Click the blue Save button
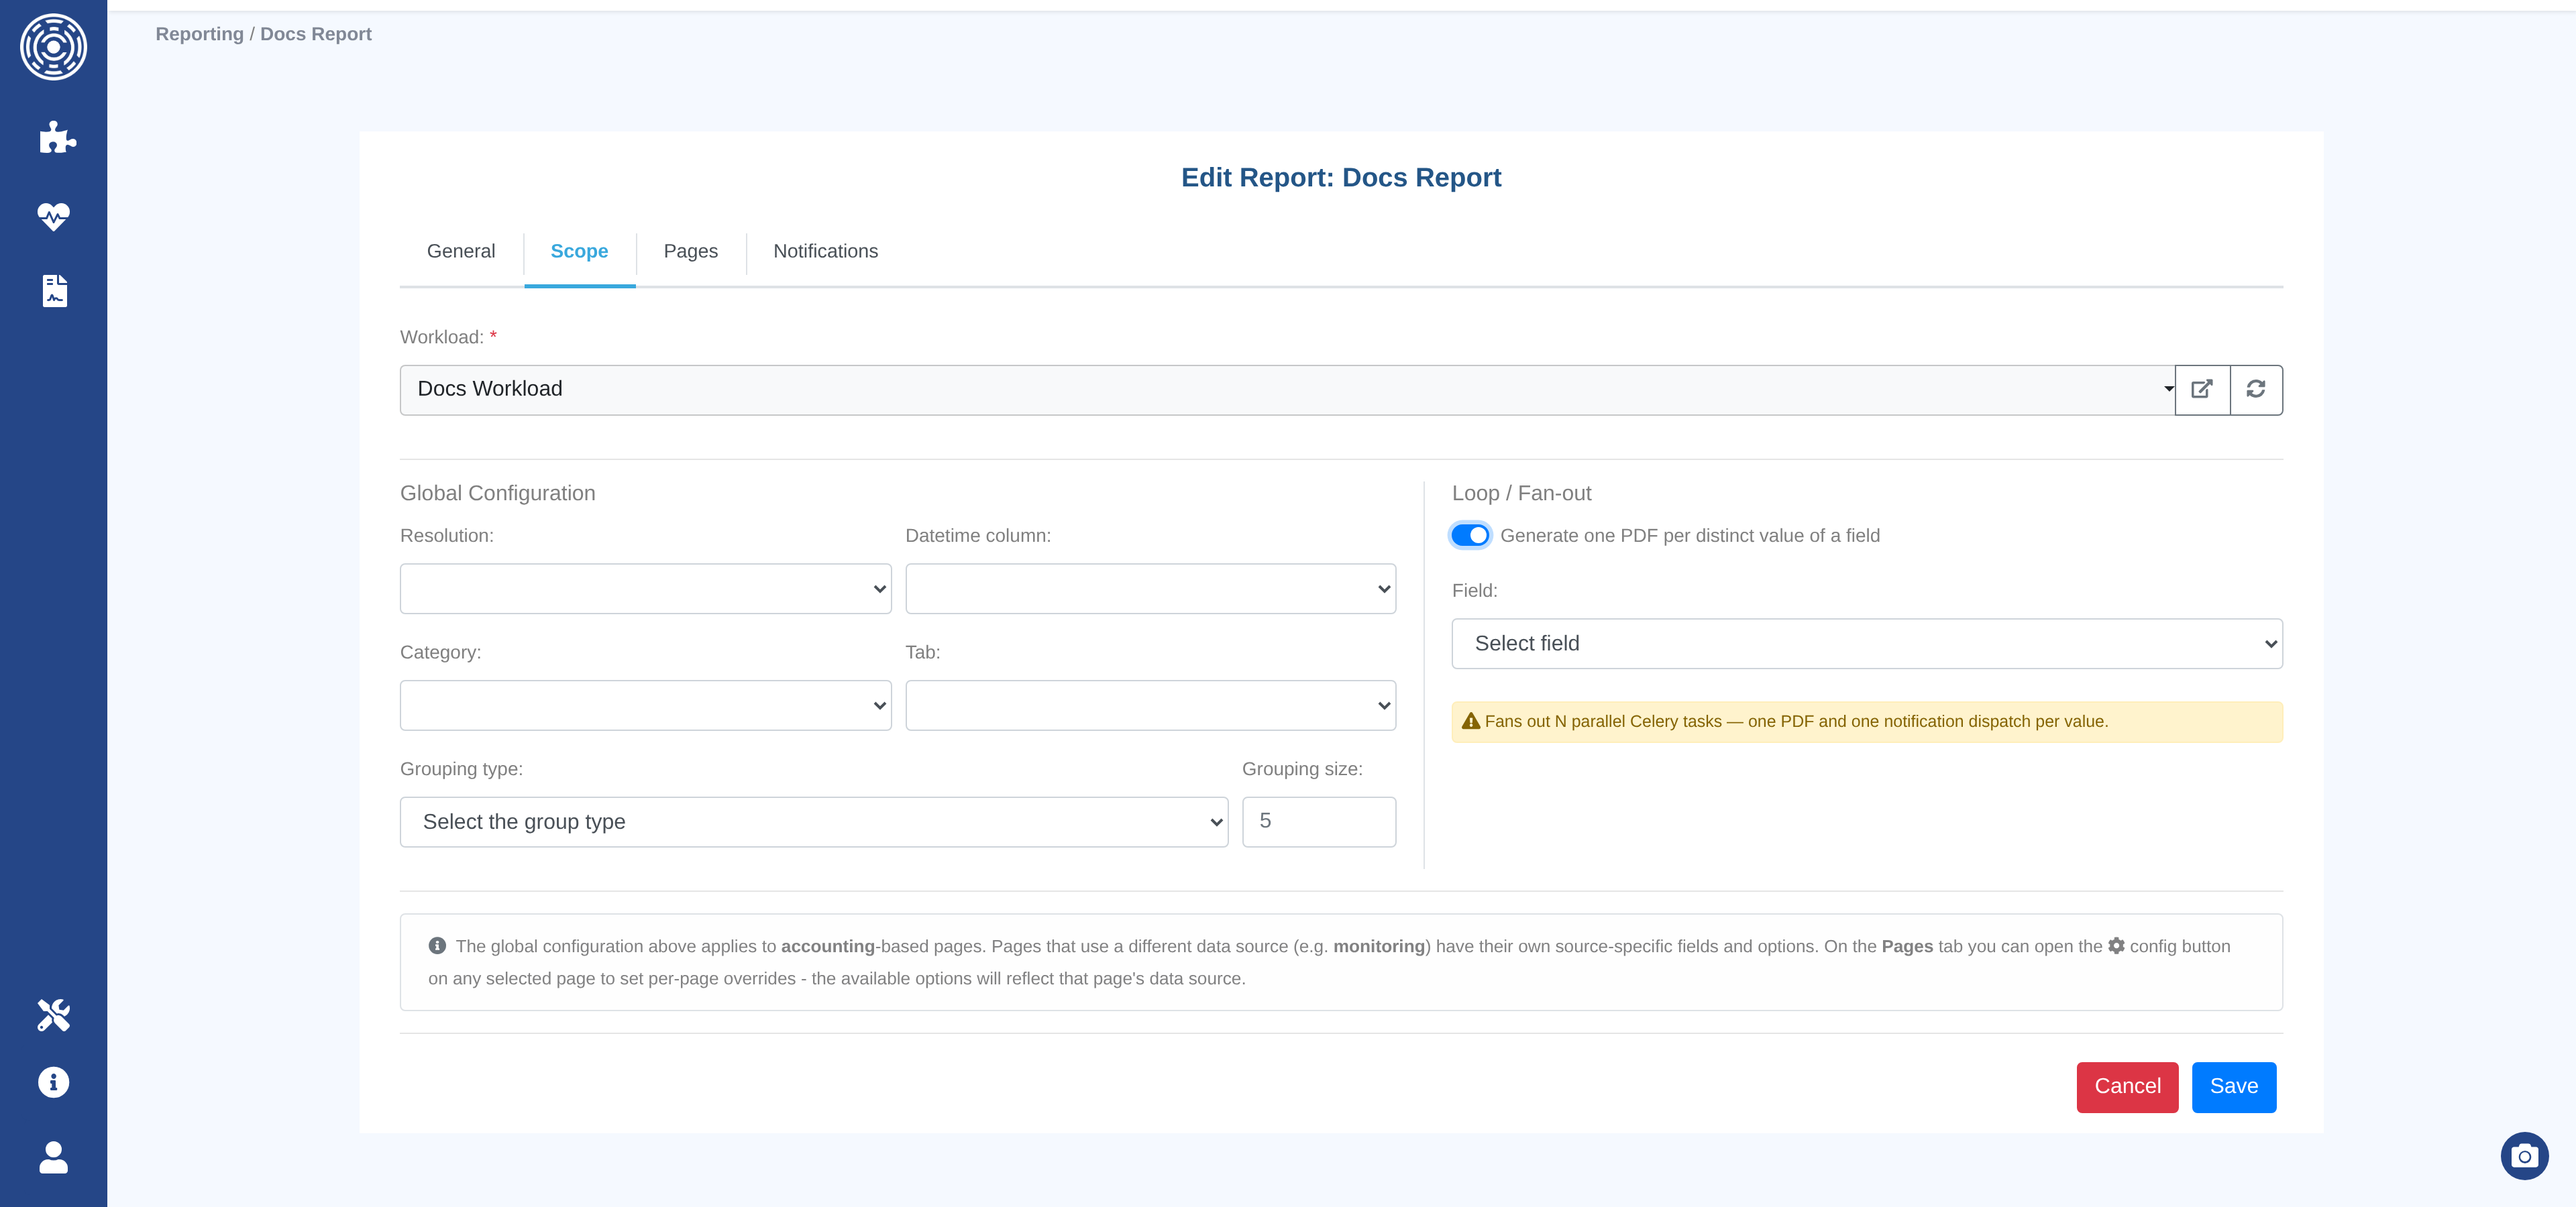The height and width of the screenshot is (1207, 2576). (x=2234, y=1087)
